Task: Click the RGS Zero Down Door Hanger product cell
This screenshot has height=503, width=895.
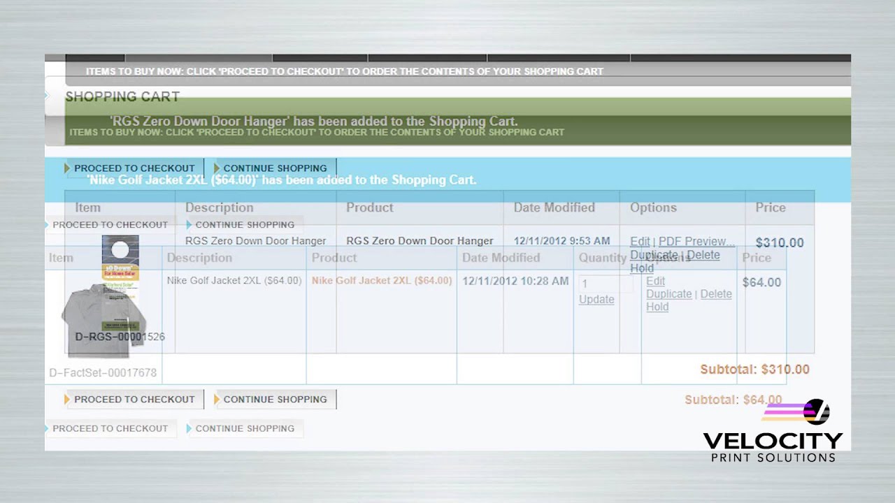Action: (420, 241)
